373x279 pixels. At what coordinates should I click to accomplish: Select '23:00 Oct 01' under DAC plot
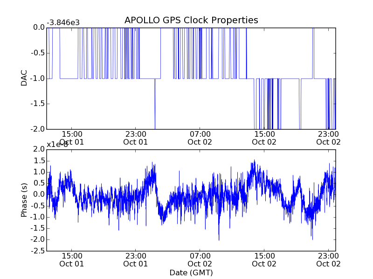(x=136, y=138)
